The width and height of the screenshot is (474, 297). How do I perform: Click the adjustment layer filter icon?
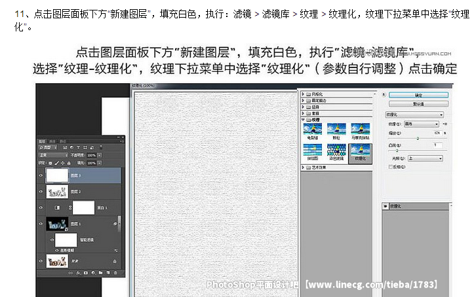point(71,147)
